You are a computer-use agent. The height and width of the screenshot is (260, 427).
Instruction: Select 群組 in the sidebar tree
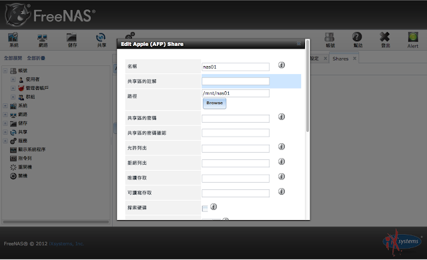[x=30, y=97]
